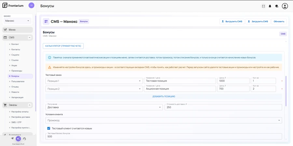The height and width of the screenshot is (146, 293).
Task: Click Тестовый баланс бонусов field showing 500
Action: (164, 137)
